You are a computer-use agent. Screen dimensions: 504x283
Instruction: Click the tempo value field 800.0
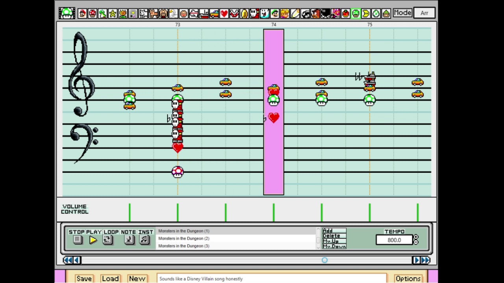coord(394,240)
